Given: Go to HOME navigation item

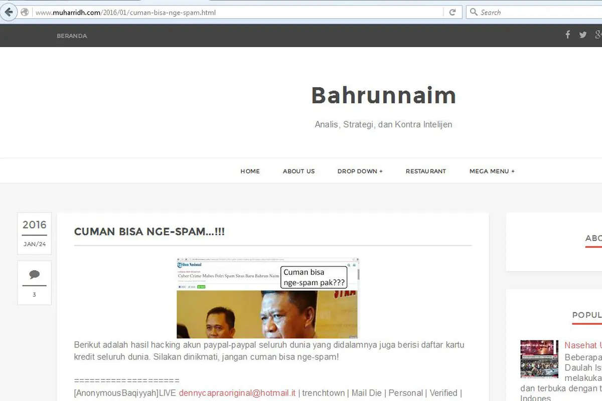Looking at the screenshot, I should [x=250, y=171].
